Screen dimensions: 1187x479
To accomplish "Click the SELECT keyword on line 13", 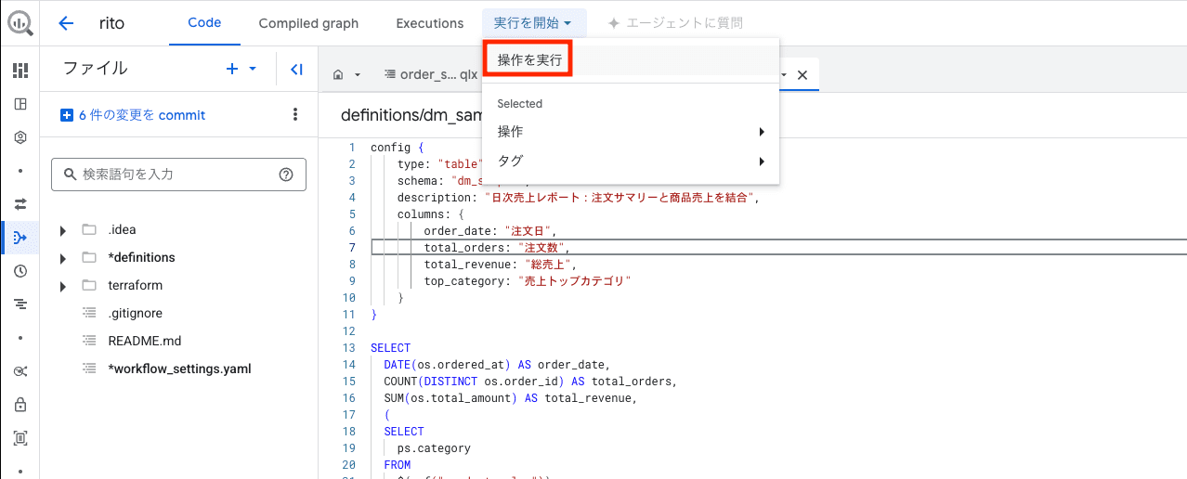I will coord(390,348).
